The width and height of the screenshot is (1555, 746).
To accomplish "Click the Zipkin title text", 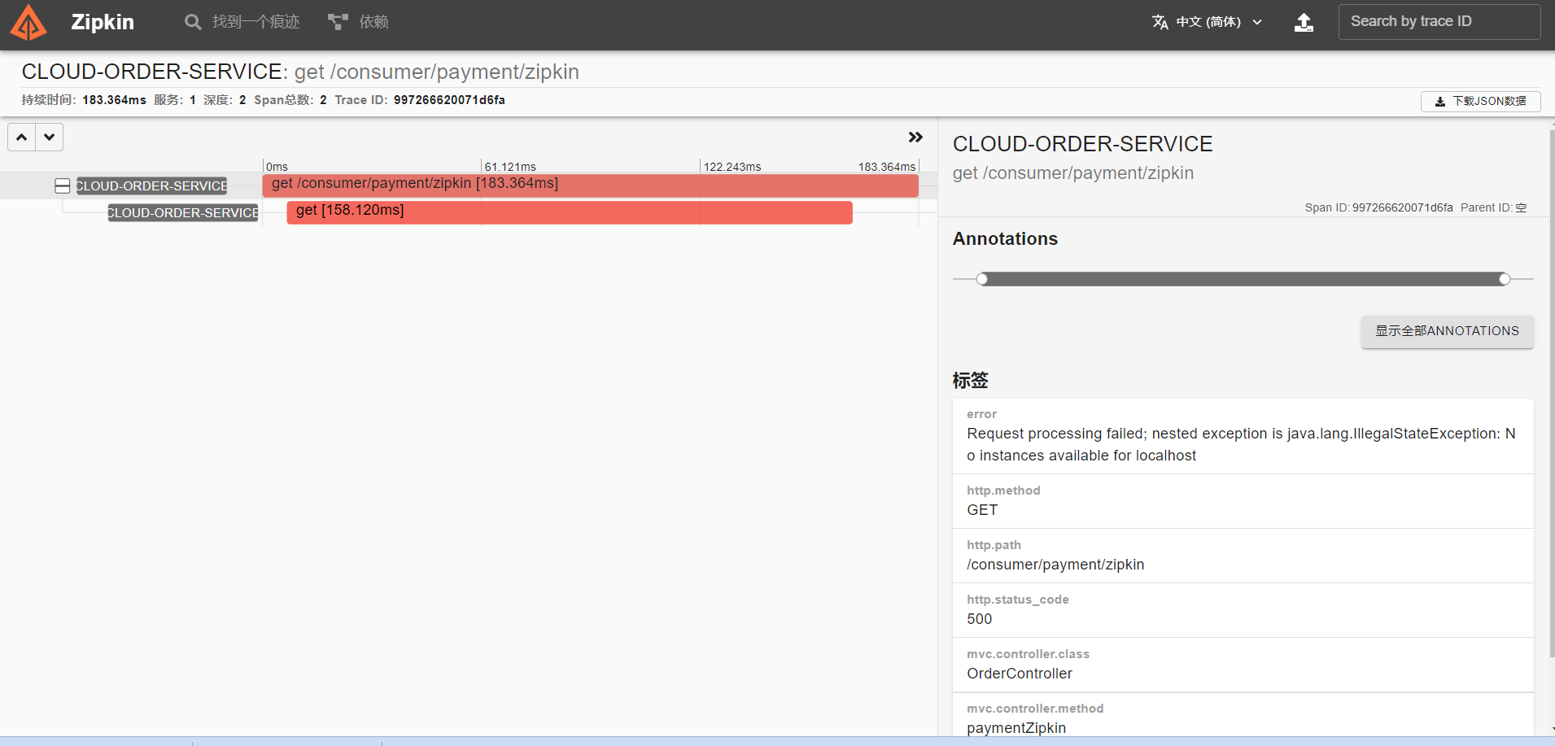I will 103,22.
